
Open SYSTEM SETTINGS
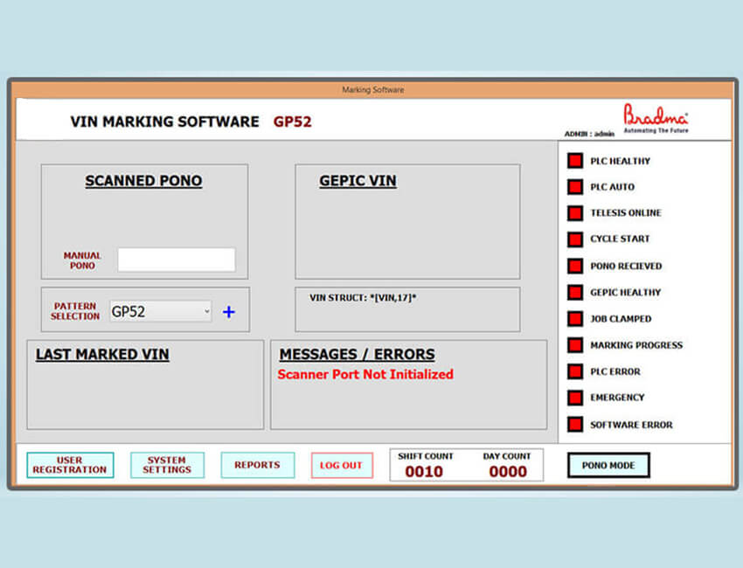(167, 465)
